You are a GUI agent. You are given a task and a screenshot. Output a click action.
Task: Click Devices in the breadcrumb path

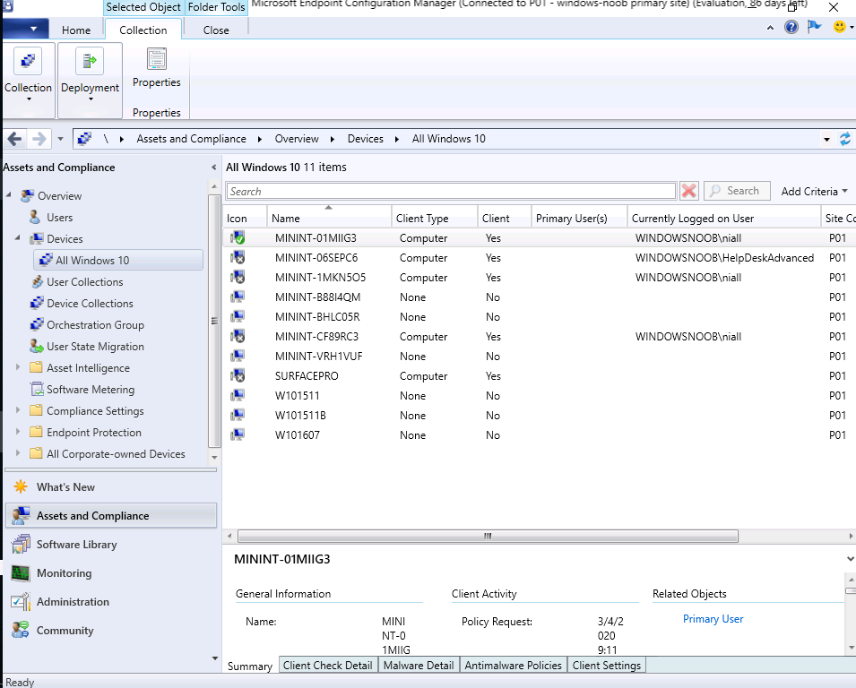point(365,139)
